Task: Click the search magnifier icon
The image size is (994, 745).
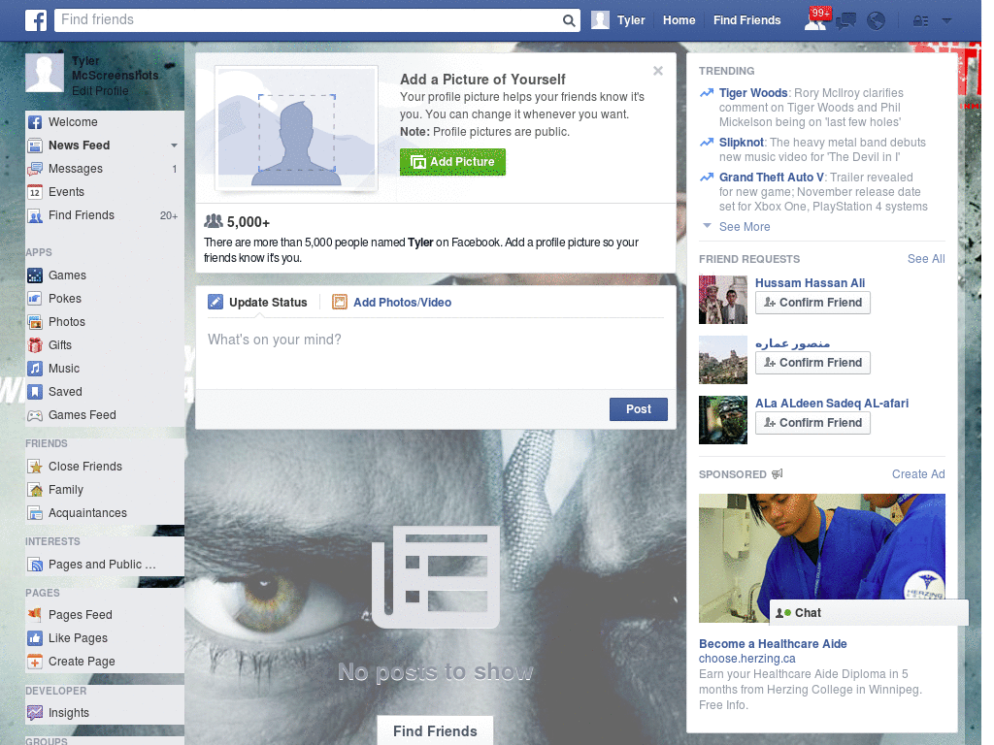Action: 569,20
